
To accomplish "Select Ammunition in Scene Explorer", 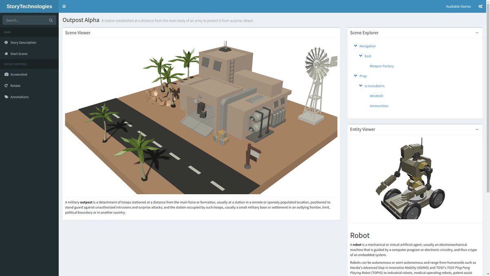I will coord(379,105).
